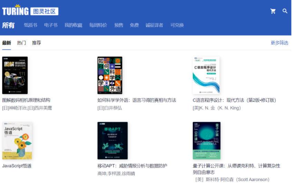
Task: Open the shopping cart icon
Action: tap(273, 11)
